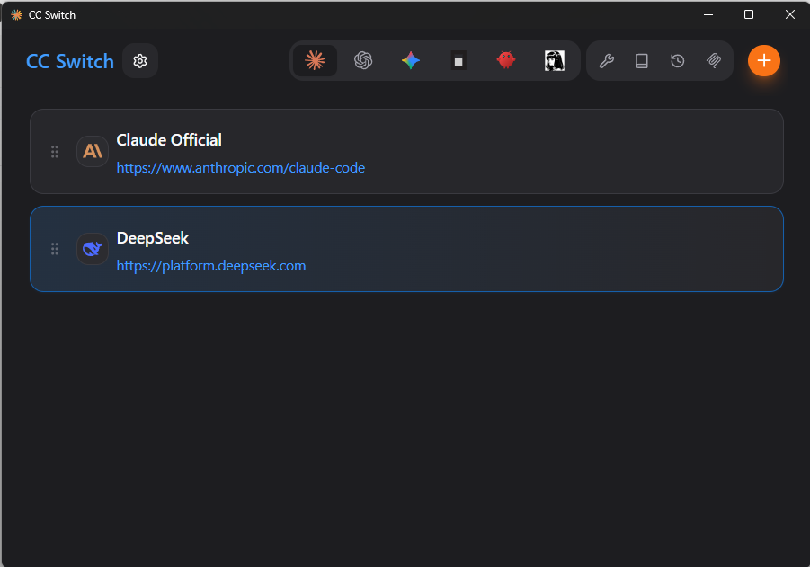Click the DeepSeek whale logo icon
Screen dimensions: 810x567
click(x=93, y=249)
